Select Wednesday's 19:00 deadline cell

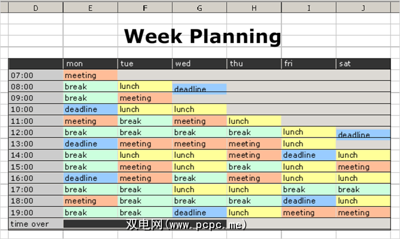pyautogui.click(x=199, y=213)
